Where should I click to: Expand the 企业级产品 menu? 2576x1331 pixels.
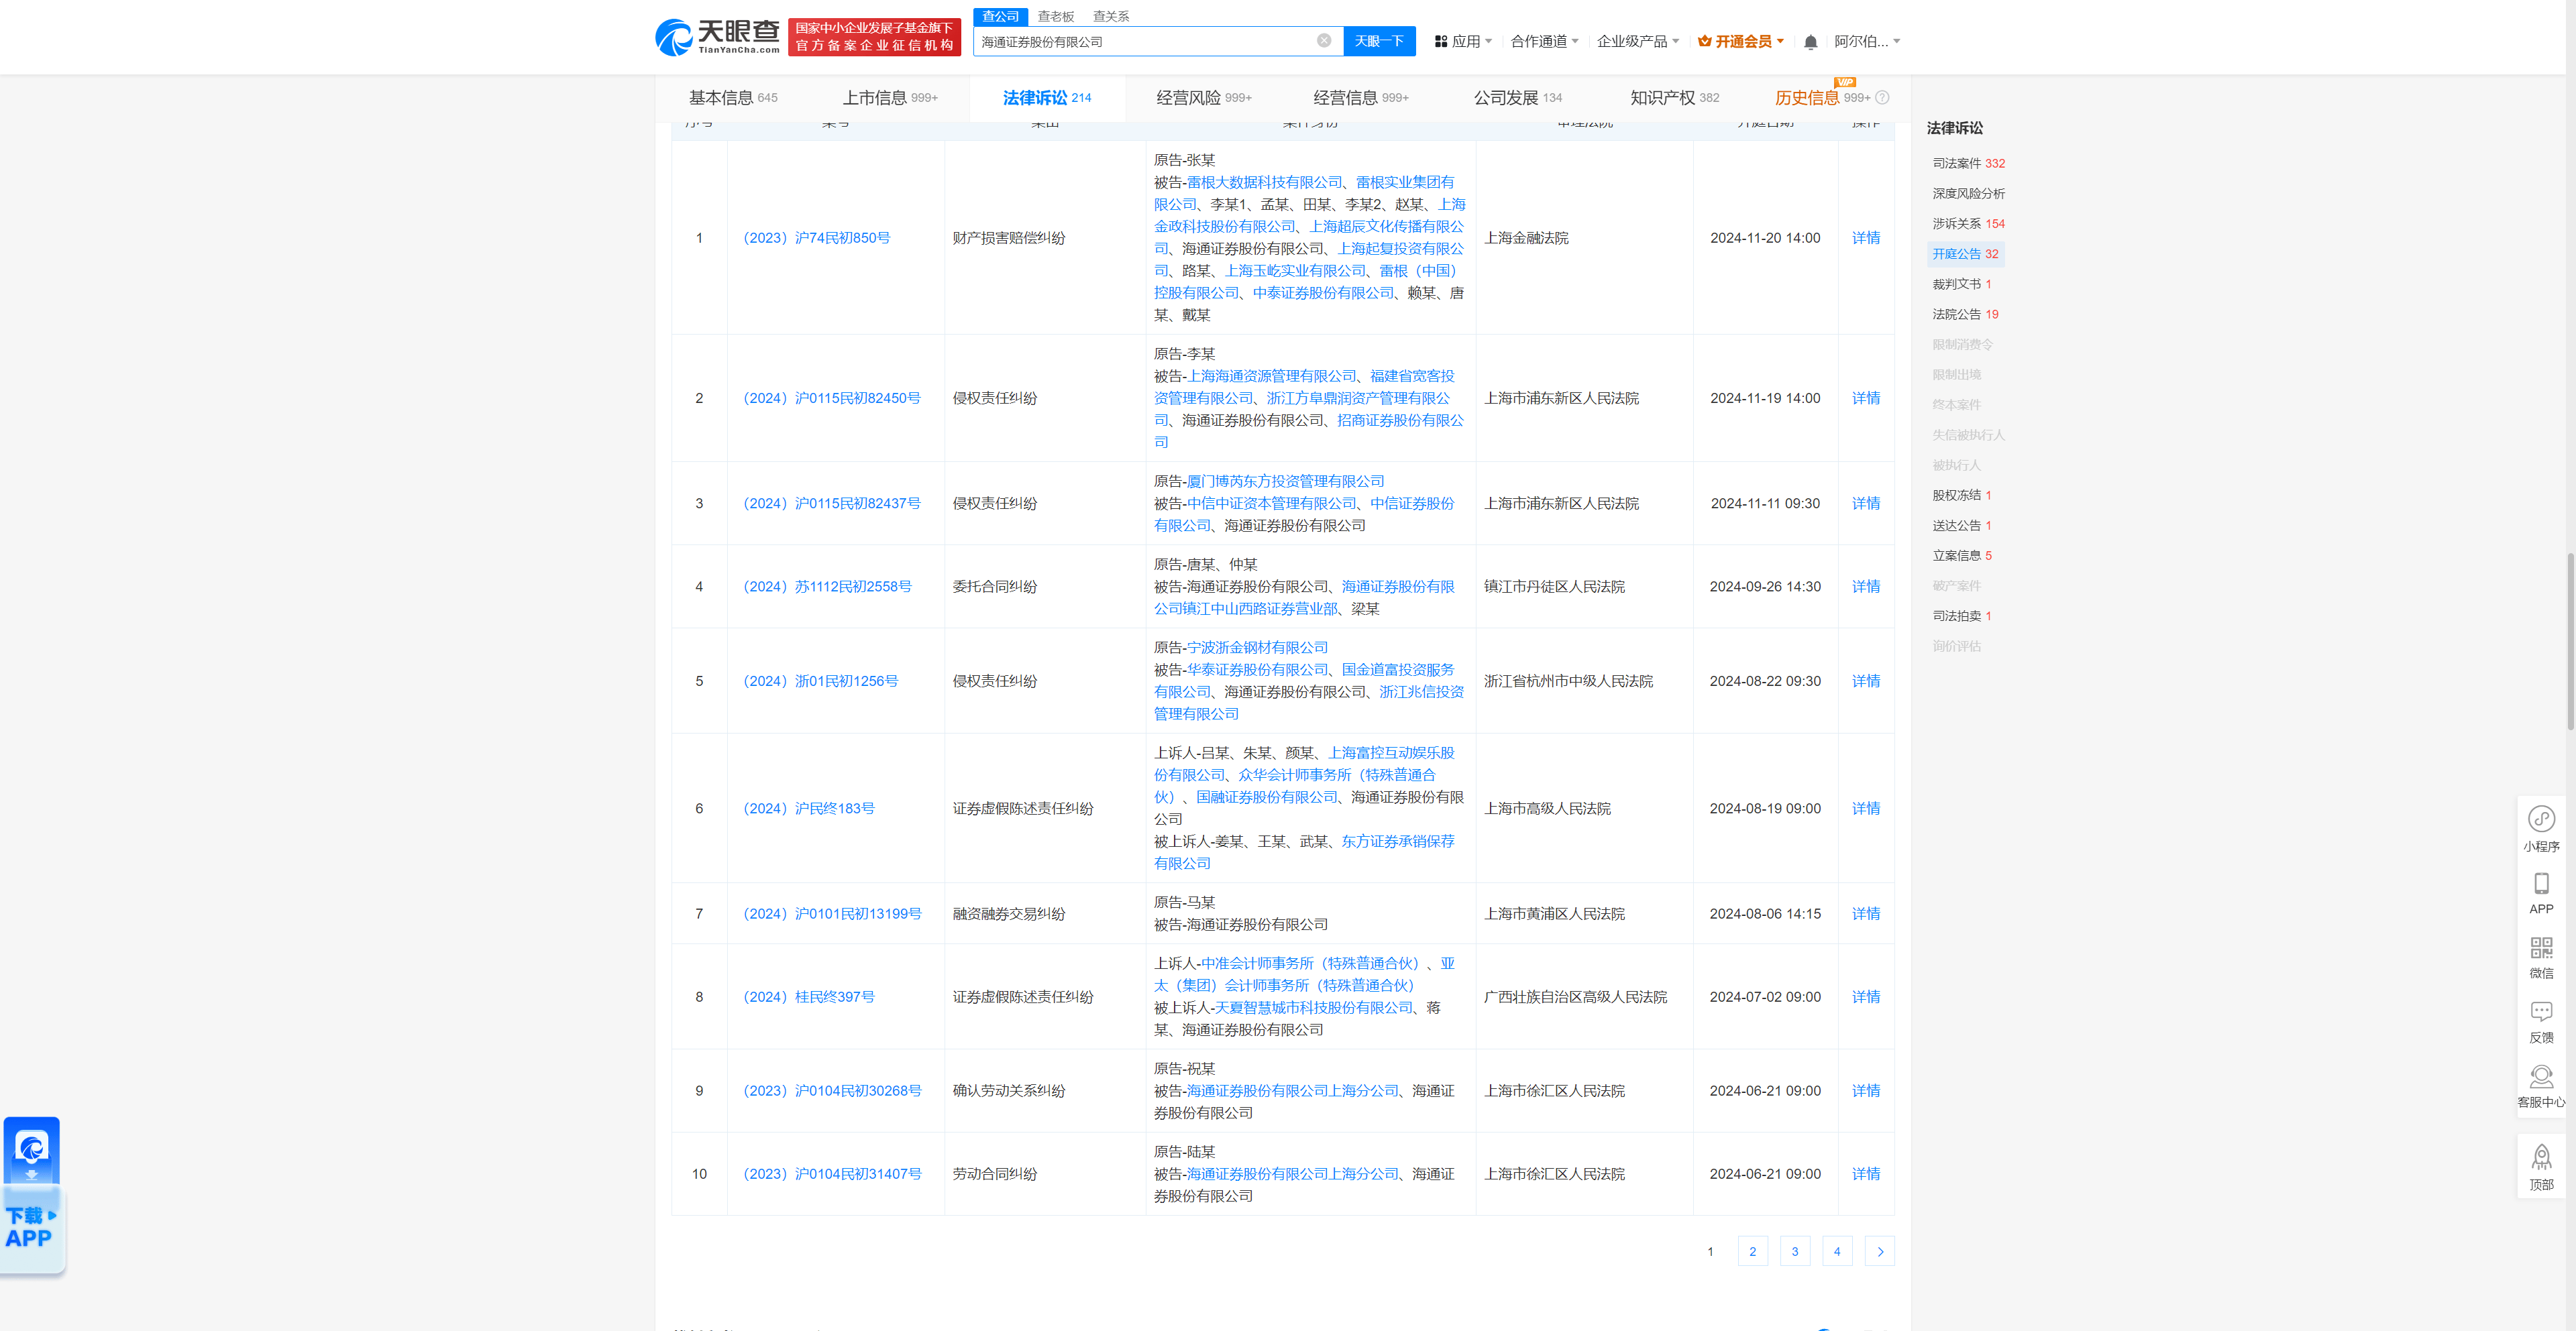pyautogui.click(x=1638, y=41)
